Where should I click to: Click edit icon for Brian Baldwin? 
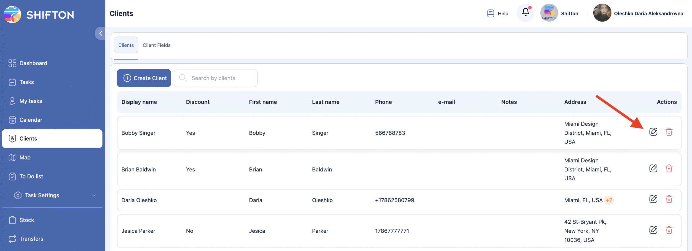(x=653, y=169)
